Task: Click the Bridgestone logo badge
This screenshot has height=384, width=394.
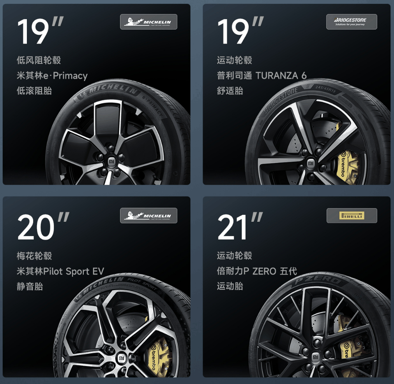Action: tap(352, 22)
